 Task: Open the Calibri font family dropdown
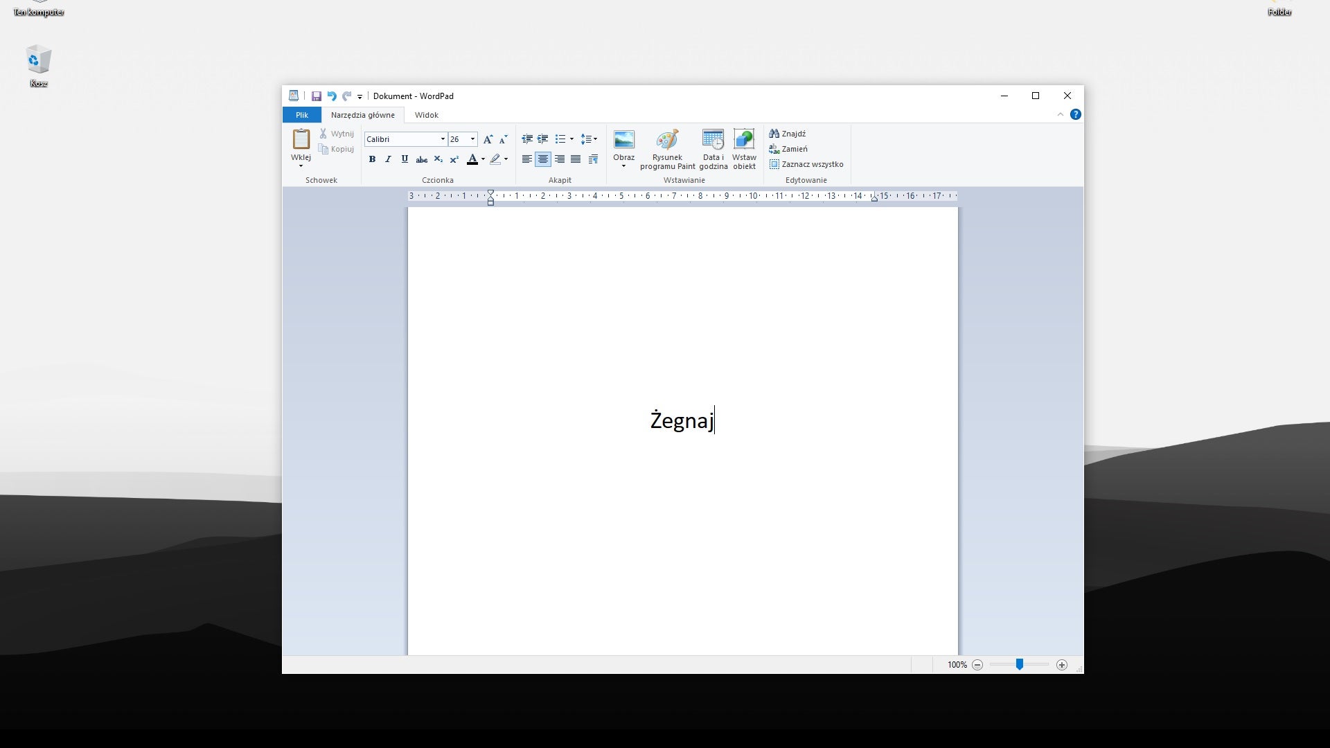(x=443, y=139)
